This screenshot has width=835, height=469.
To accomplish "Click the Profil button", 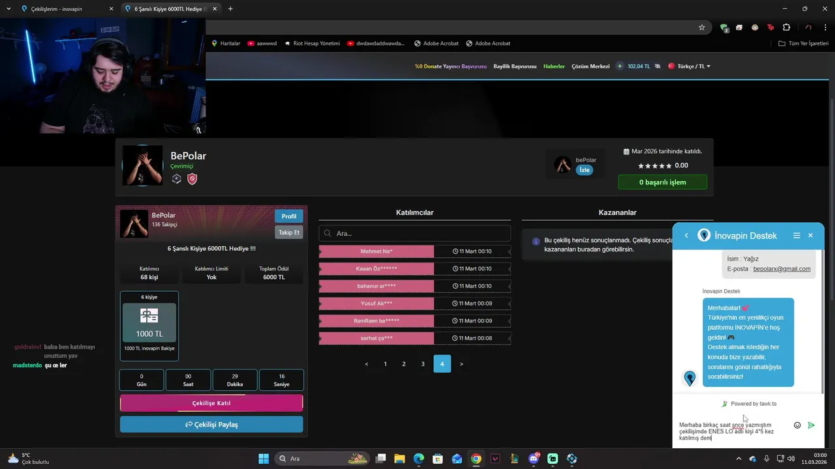I will (289, 216).
